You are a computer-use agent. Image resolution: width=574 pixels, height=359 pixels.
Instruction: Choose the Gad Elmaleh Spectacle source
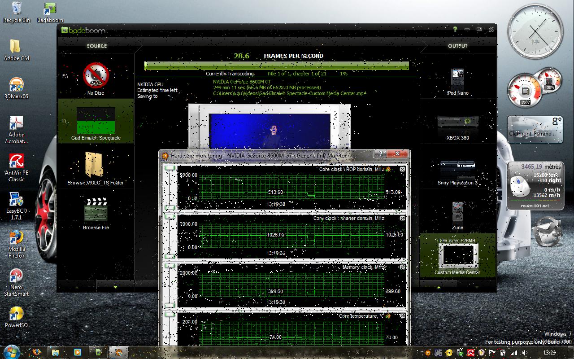pos(96,121)
